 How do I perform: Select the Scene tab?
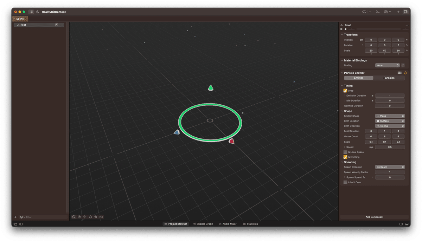(x=20, y=19)
